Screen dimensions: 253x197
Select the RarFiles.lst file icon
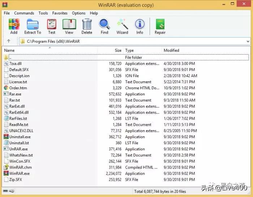6,119
